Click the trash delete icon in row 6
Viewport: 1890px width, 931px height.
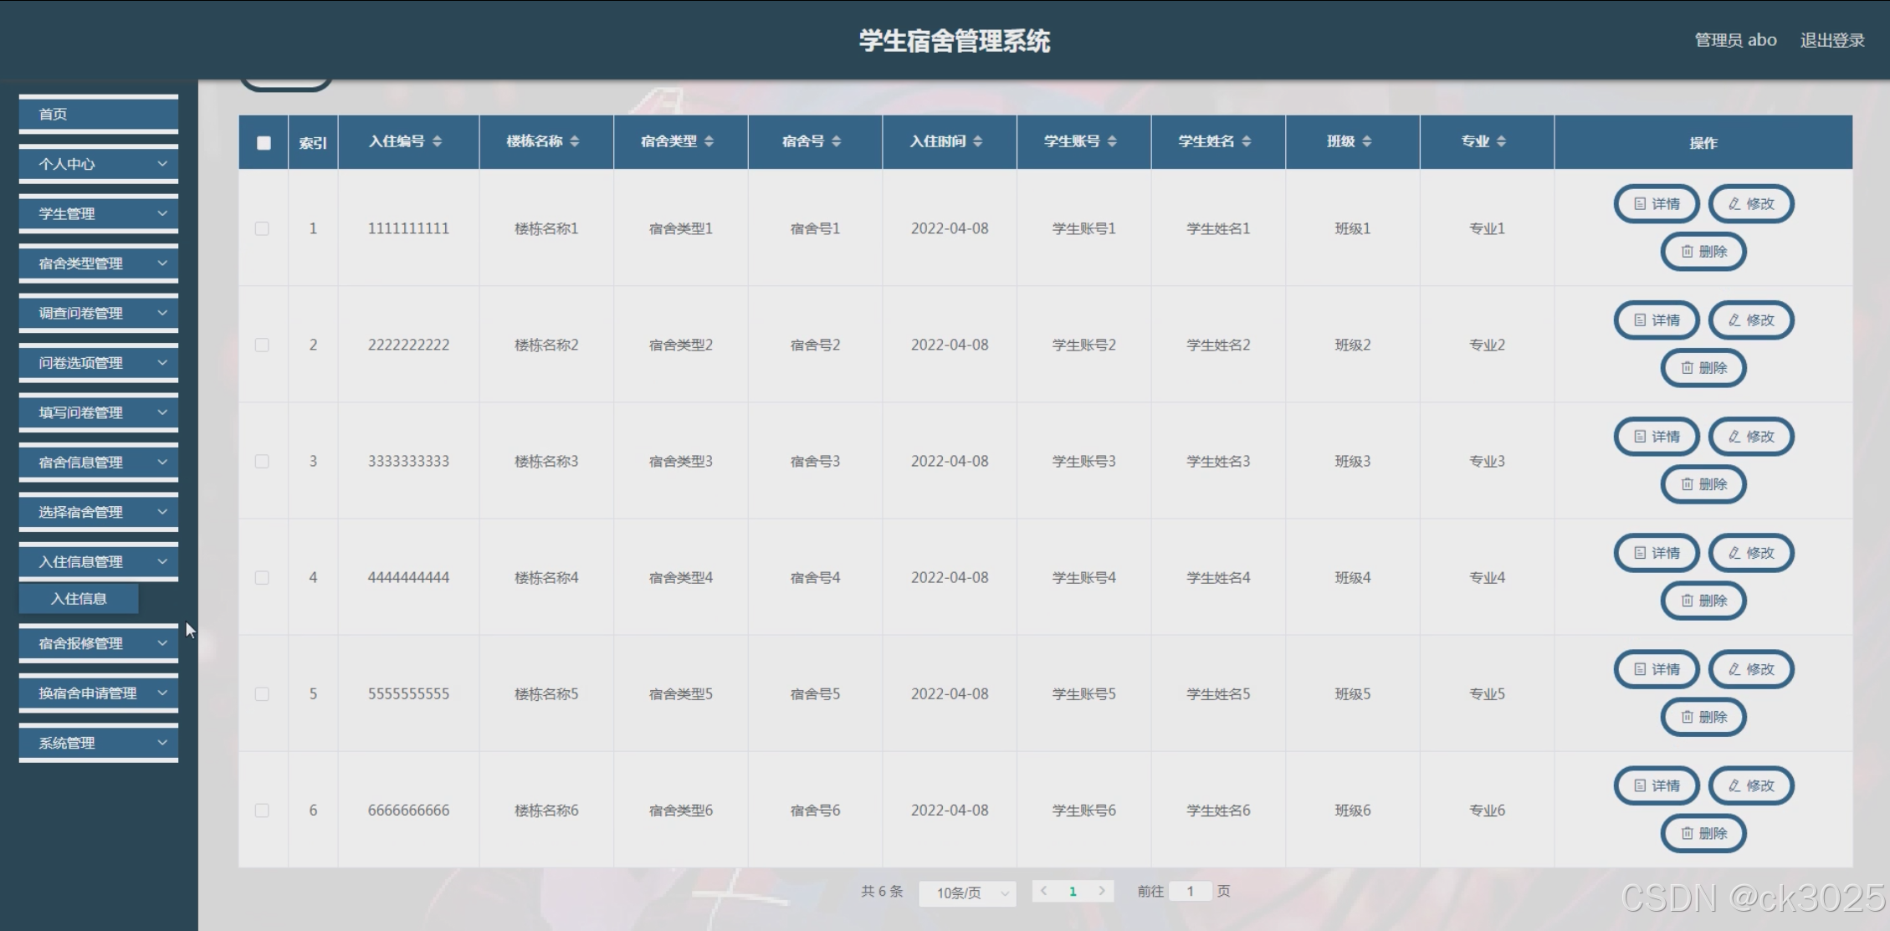[x=1687, y=833]
